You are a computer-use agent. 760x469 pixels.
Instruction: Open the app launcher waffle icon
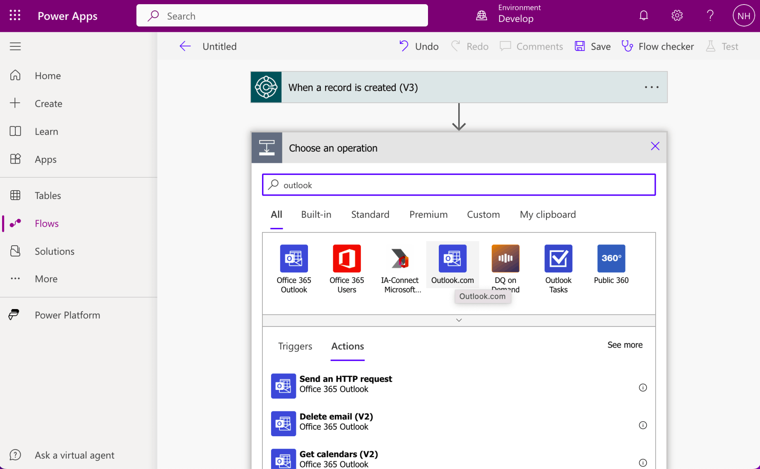tap(15, 16)
